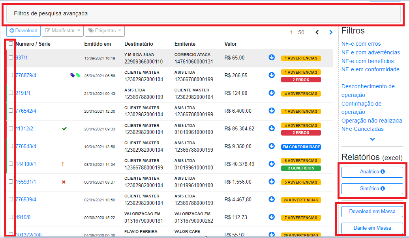Filter by NF-e com benefícios

pyautogui.click(x=368, y=61)
